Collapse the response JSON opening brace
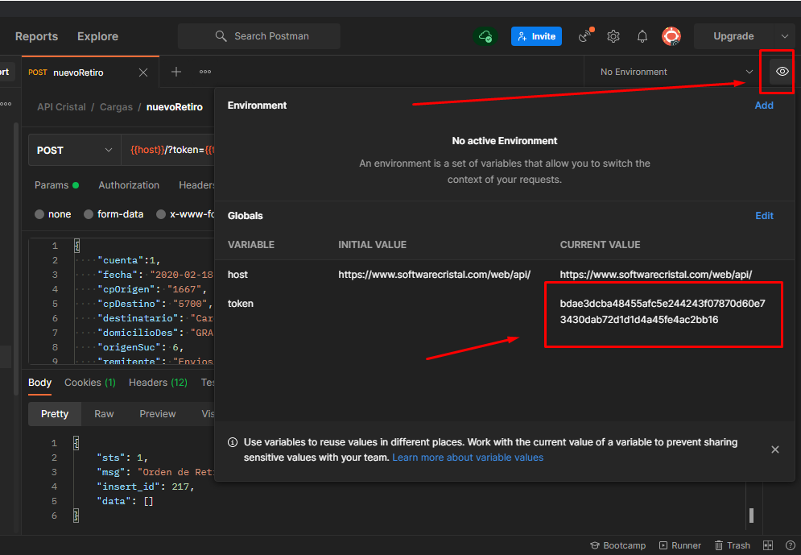 click(x=76, y=443)
